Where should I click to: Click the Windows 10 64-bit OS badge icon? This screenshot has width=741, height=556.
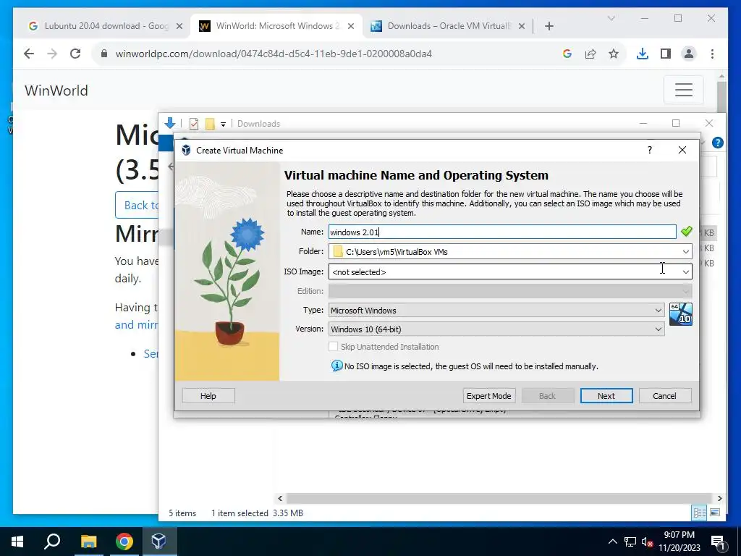pos(680,314)
